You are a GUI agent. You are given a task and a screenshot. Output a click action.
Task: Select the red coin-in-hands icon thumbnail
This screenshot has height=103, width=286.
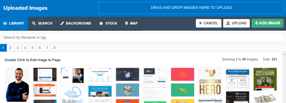tap(182, 74)
